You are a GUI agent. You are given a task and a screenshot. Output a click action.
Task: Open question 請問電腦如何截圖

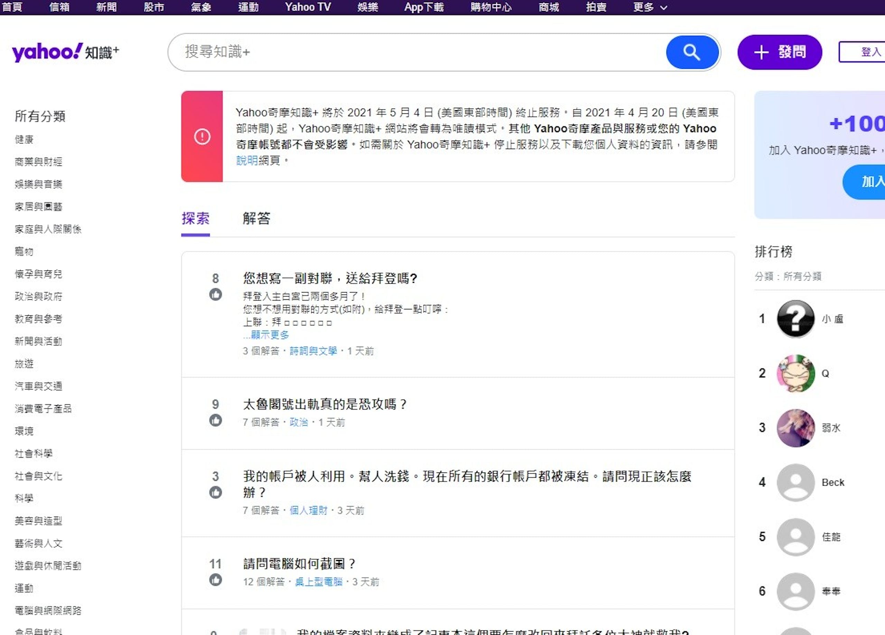(299, 563)
